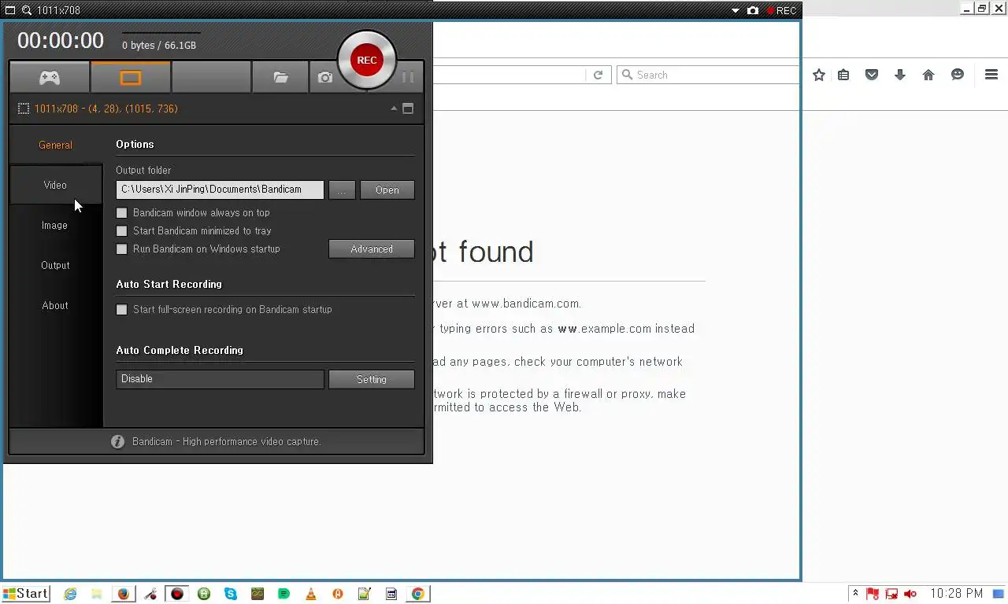This screenshot has width=1008, height=604.
Task: Open the output folder icon in Bandicam toolbar
Action: [280, 77]
